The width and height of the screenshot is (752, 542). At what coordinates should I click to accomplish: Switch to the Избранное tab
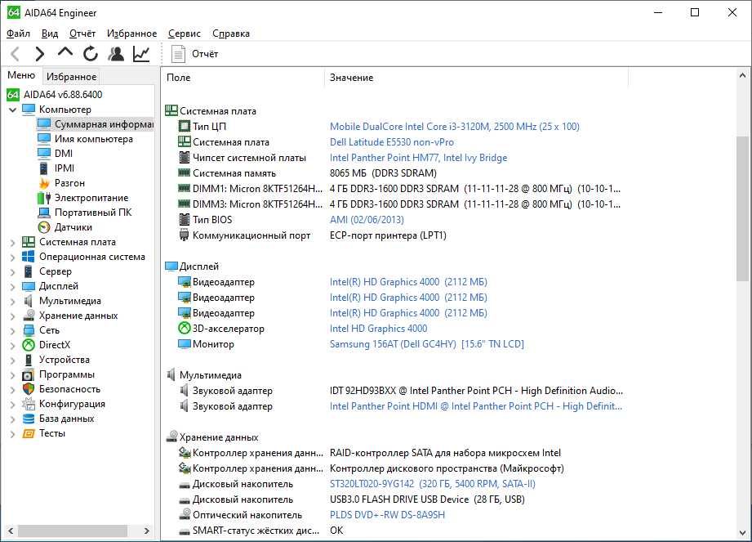tap(72, 76)
